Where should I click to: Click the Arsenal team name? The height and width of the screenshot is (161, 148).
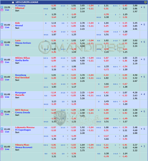tap(19, 25)
